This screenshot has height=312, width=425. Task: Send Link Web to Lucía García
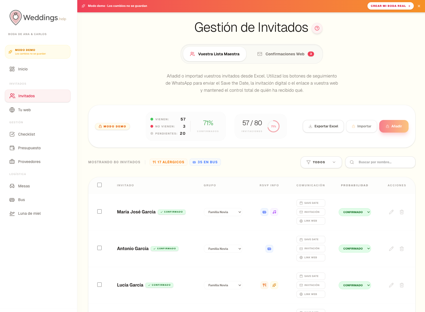pos(311,294)
